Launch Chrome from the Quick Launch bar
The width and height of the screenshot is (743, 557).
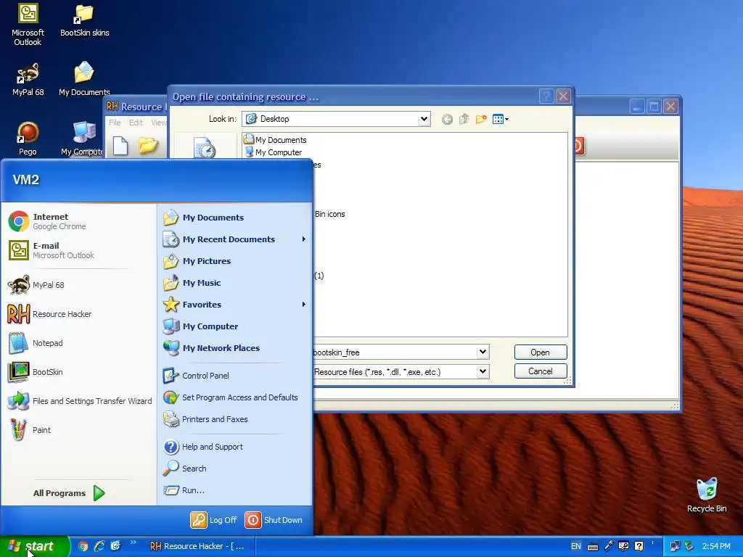point(83,546)
